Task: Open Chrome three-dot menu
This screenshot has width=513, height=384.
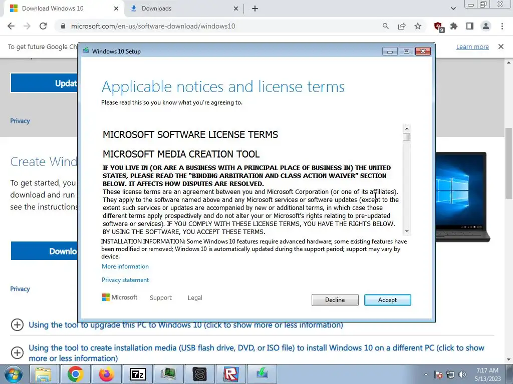Action: (x=502, y=26)
